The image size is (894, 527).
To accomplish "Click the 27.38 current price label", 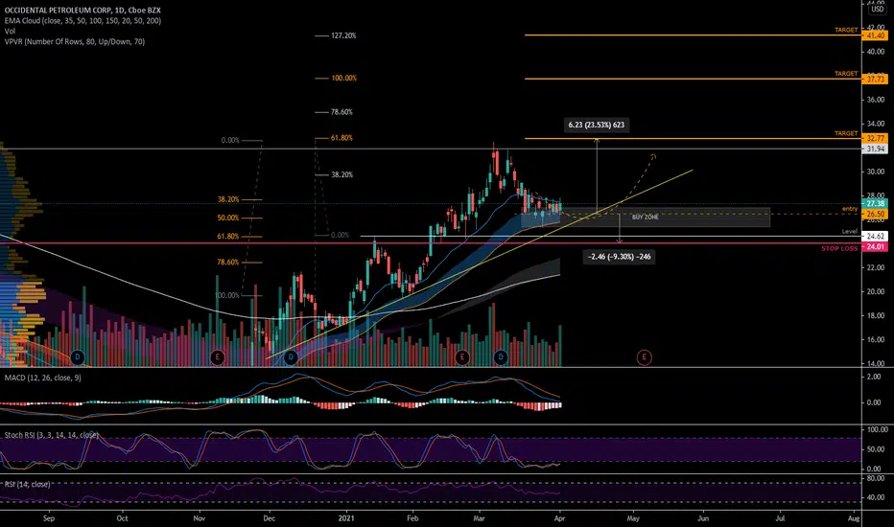I will (x=875, y=203).
